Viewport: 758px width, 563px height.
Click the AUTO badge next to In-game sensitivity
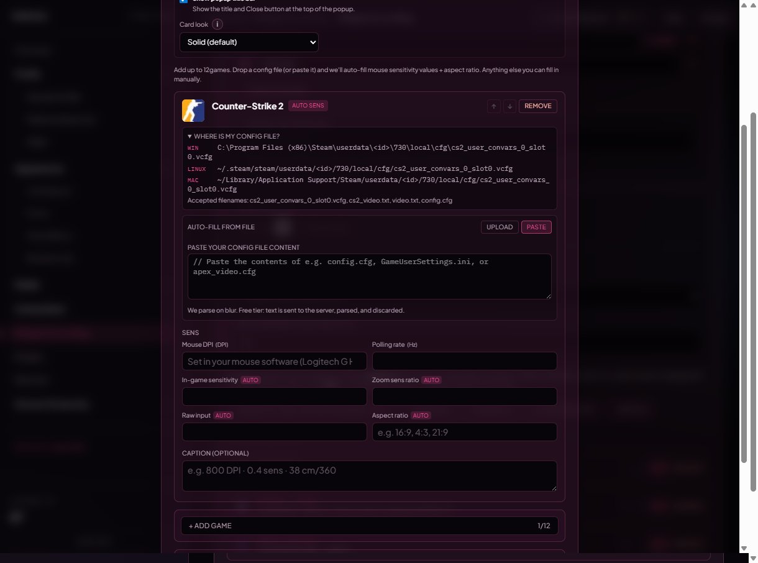click(250, 380)
